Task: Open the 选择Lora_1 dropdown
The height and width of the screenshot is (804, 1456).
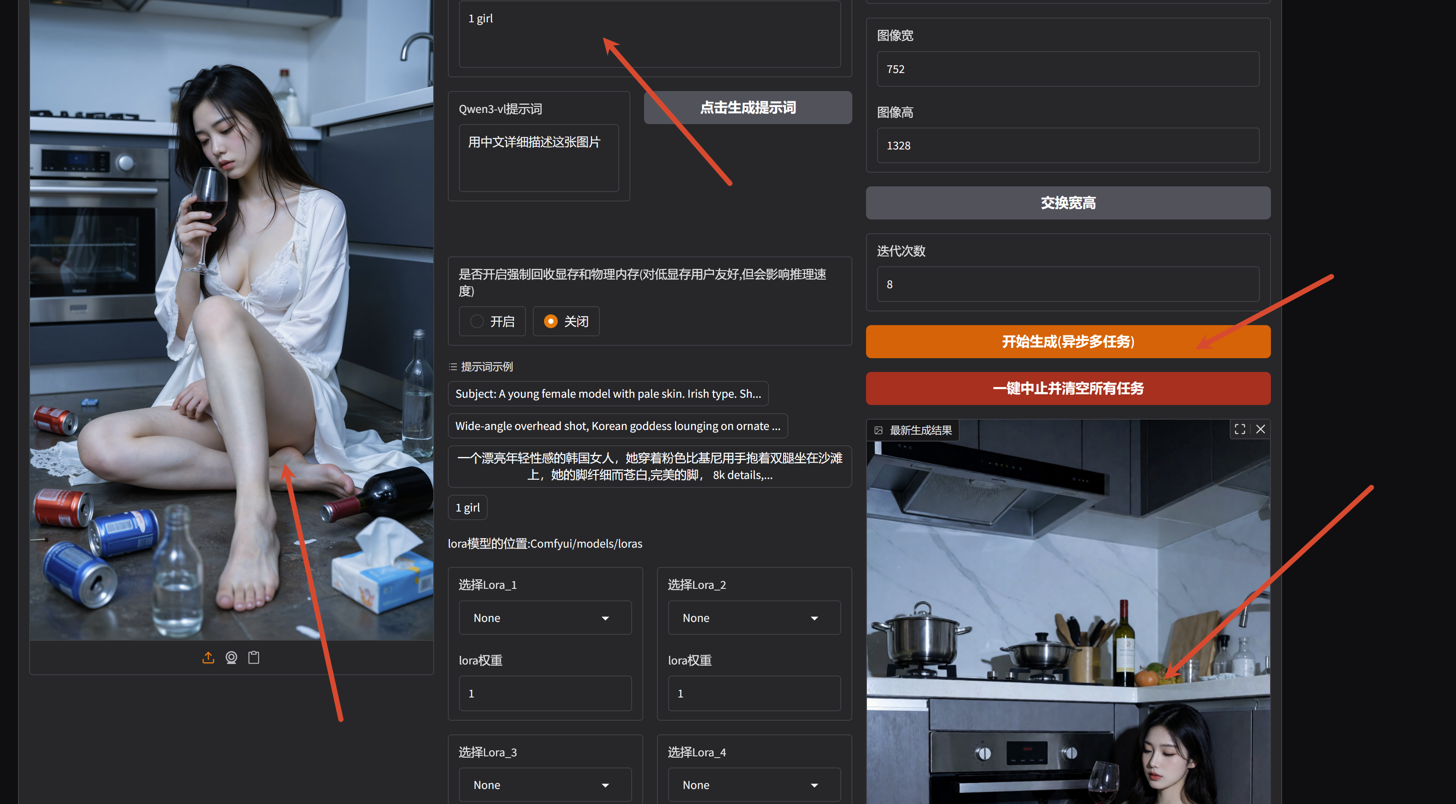Action: (x=545, y=618)
